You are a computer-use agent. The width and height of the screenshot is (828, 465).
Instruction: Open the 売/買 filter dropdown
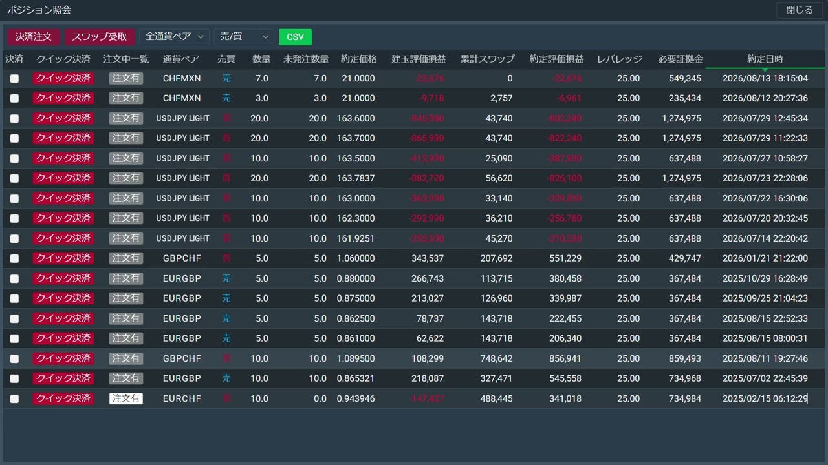click(x=244, y=37)
